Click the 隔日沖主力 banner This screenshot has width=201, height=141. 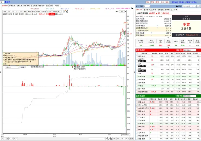(x=186, y=35)
